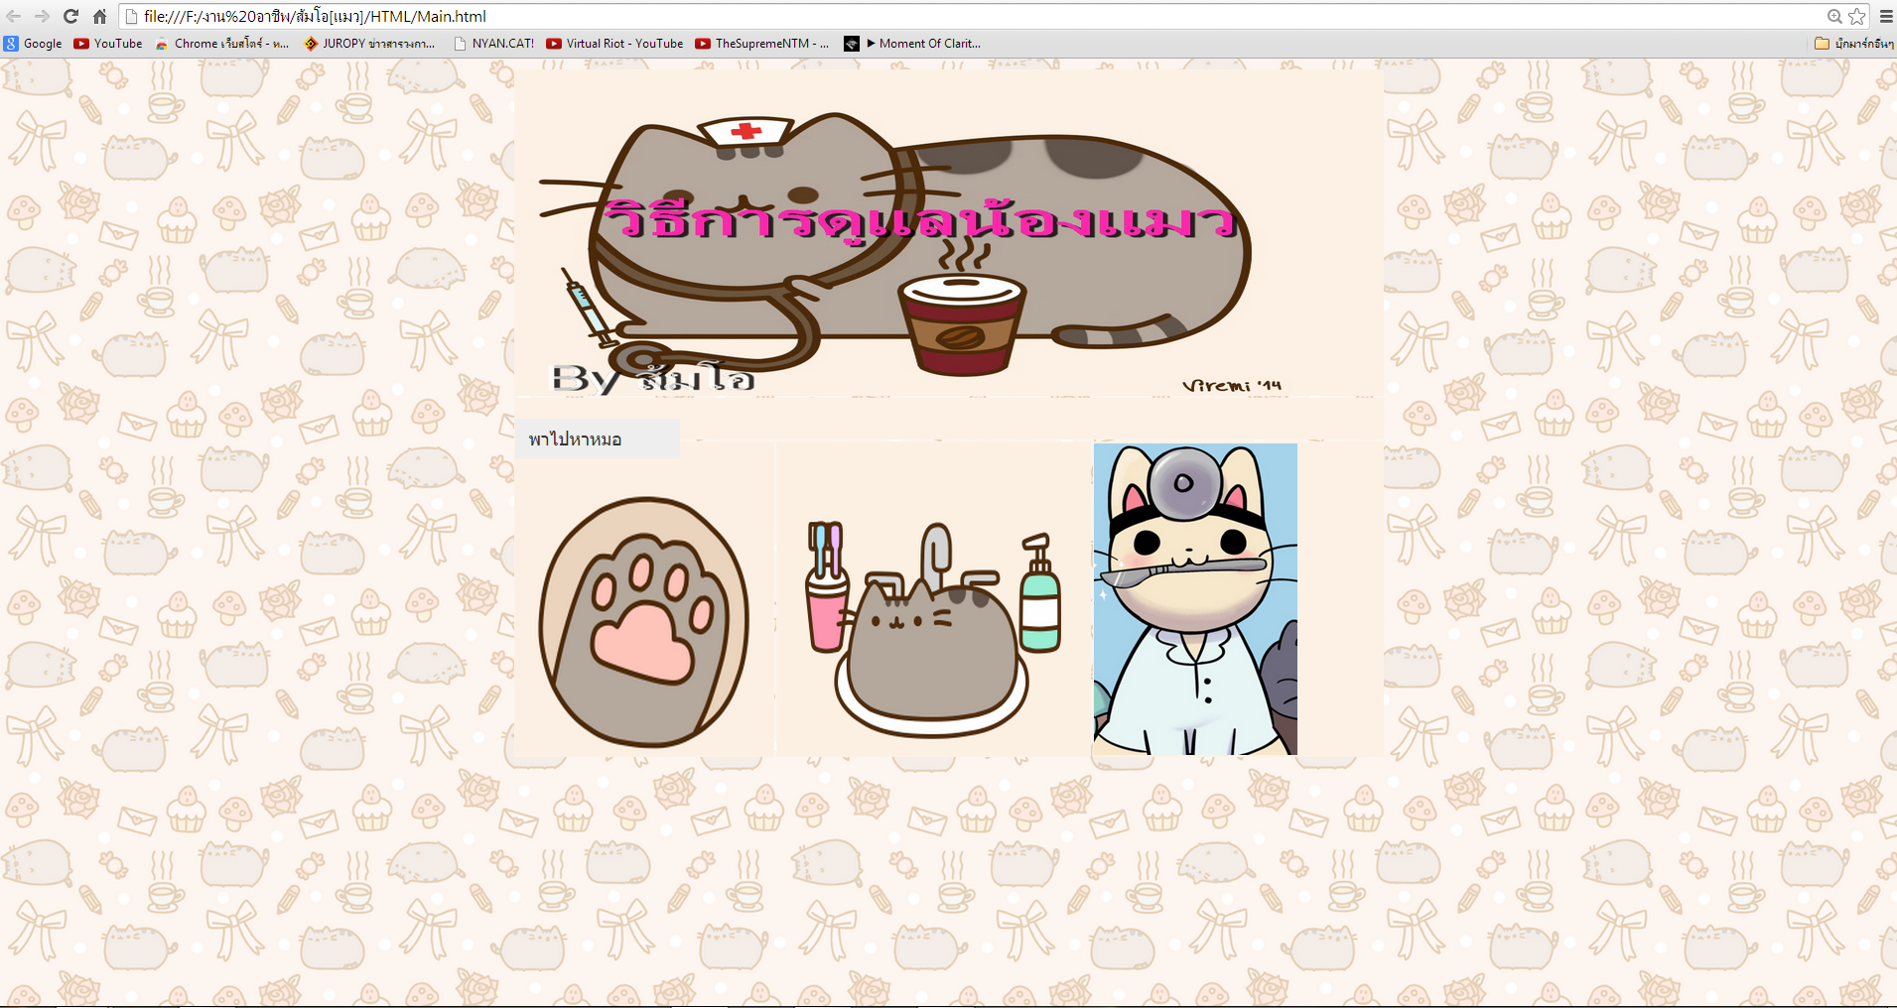Viewport: 1897px width, 1008px height.
Task: Open the Chrome hamburger menu
Action: pos(1885,16)
